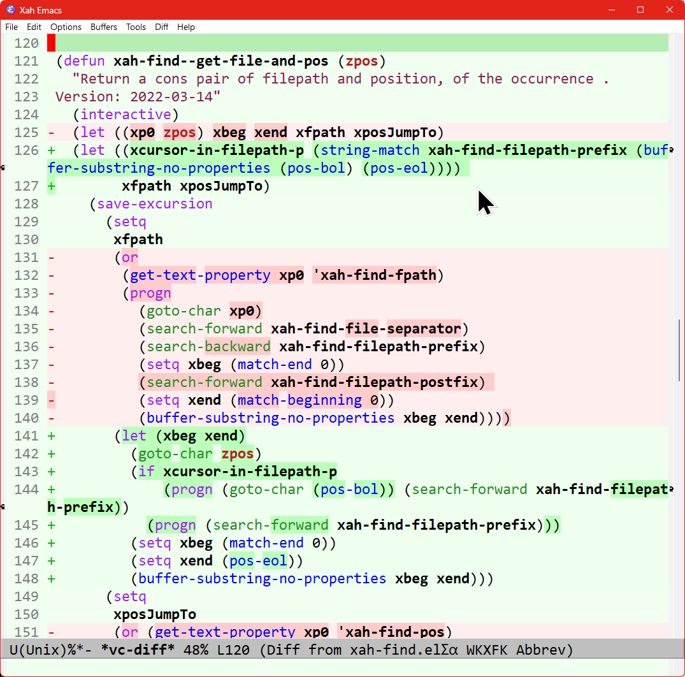The image size is (685, 677).
Task: Click the Emacs icon in title bar
Action: (x=10, y=10)
